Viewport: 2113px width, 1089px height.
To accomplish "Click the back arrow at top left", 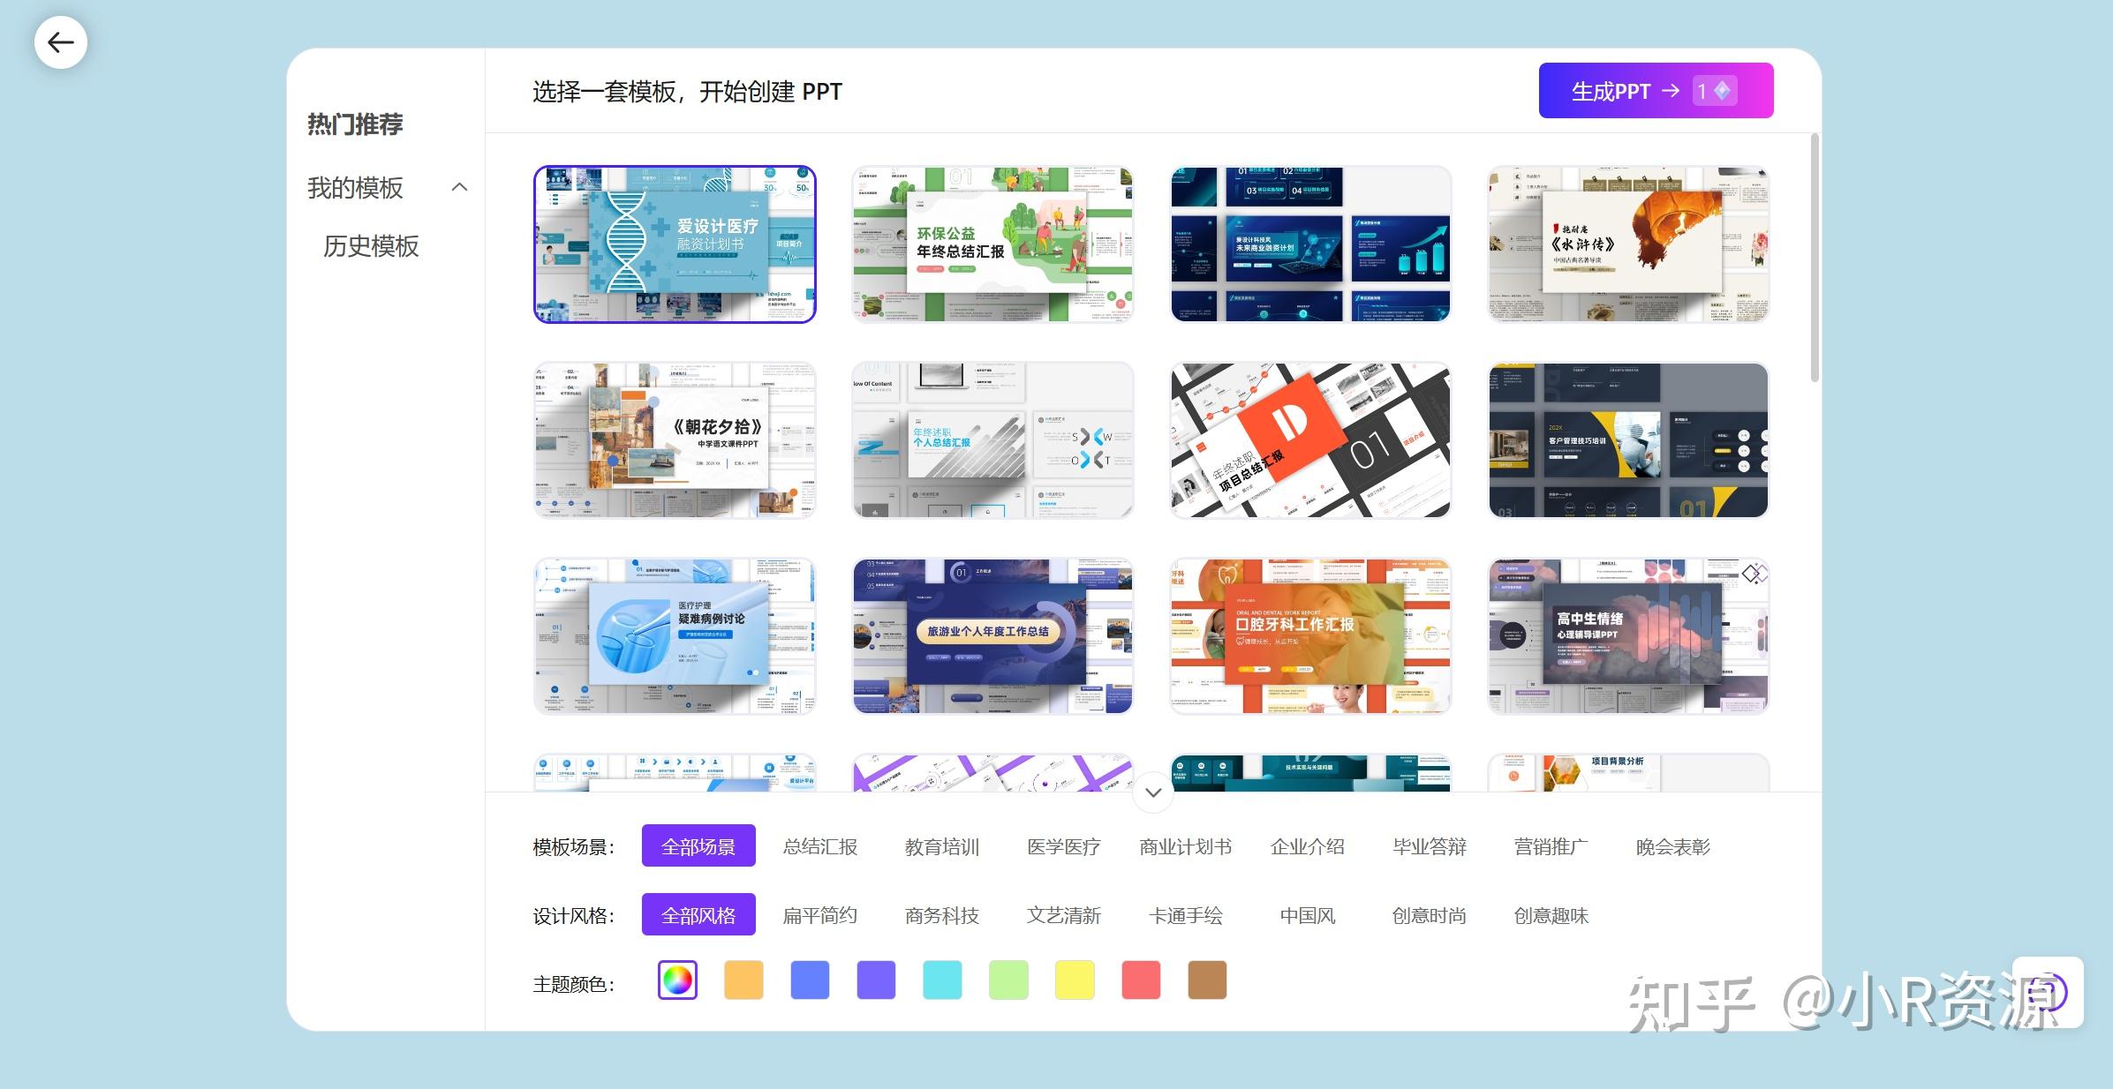I will [x=59, y=41].
